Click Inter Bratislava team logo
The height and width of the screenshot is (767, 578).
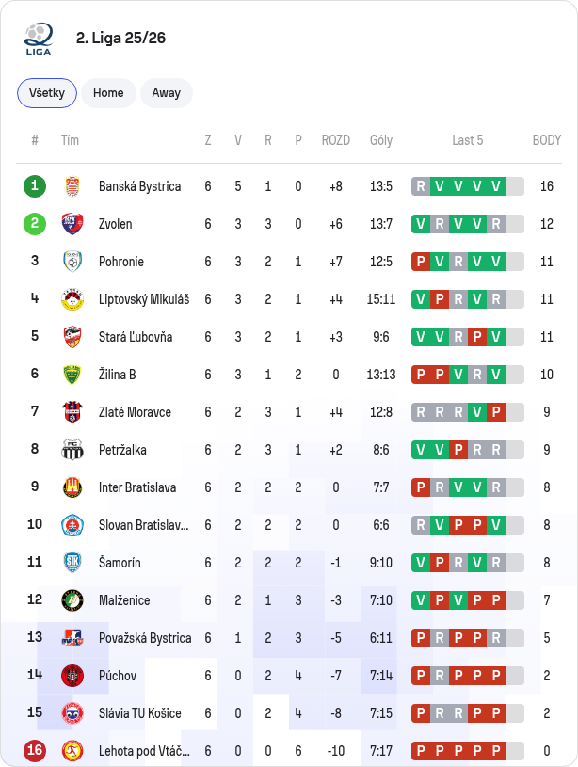[72, 487]
